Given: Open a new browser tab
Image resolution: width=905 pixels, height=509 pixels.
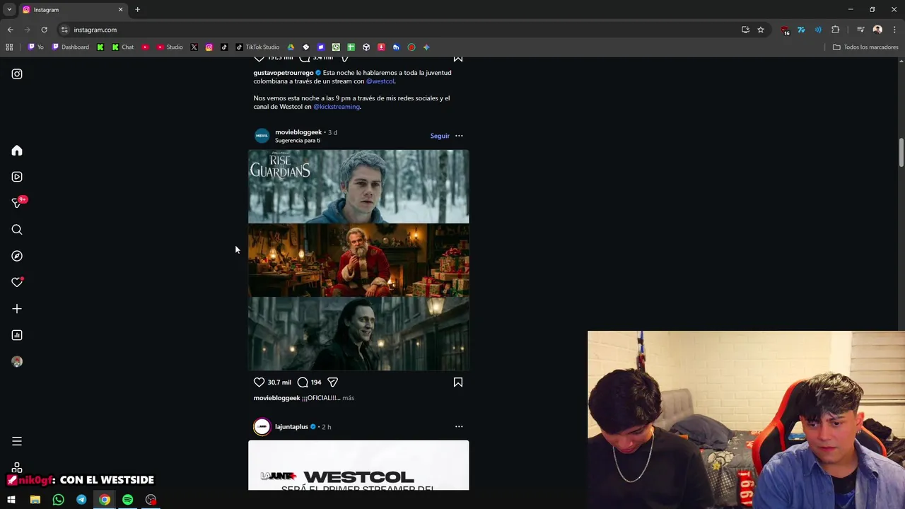Looking at the screenshot, I should pos(137,10).
